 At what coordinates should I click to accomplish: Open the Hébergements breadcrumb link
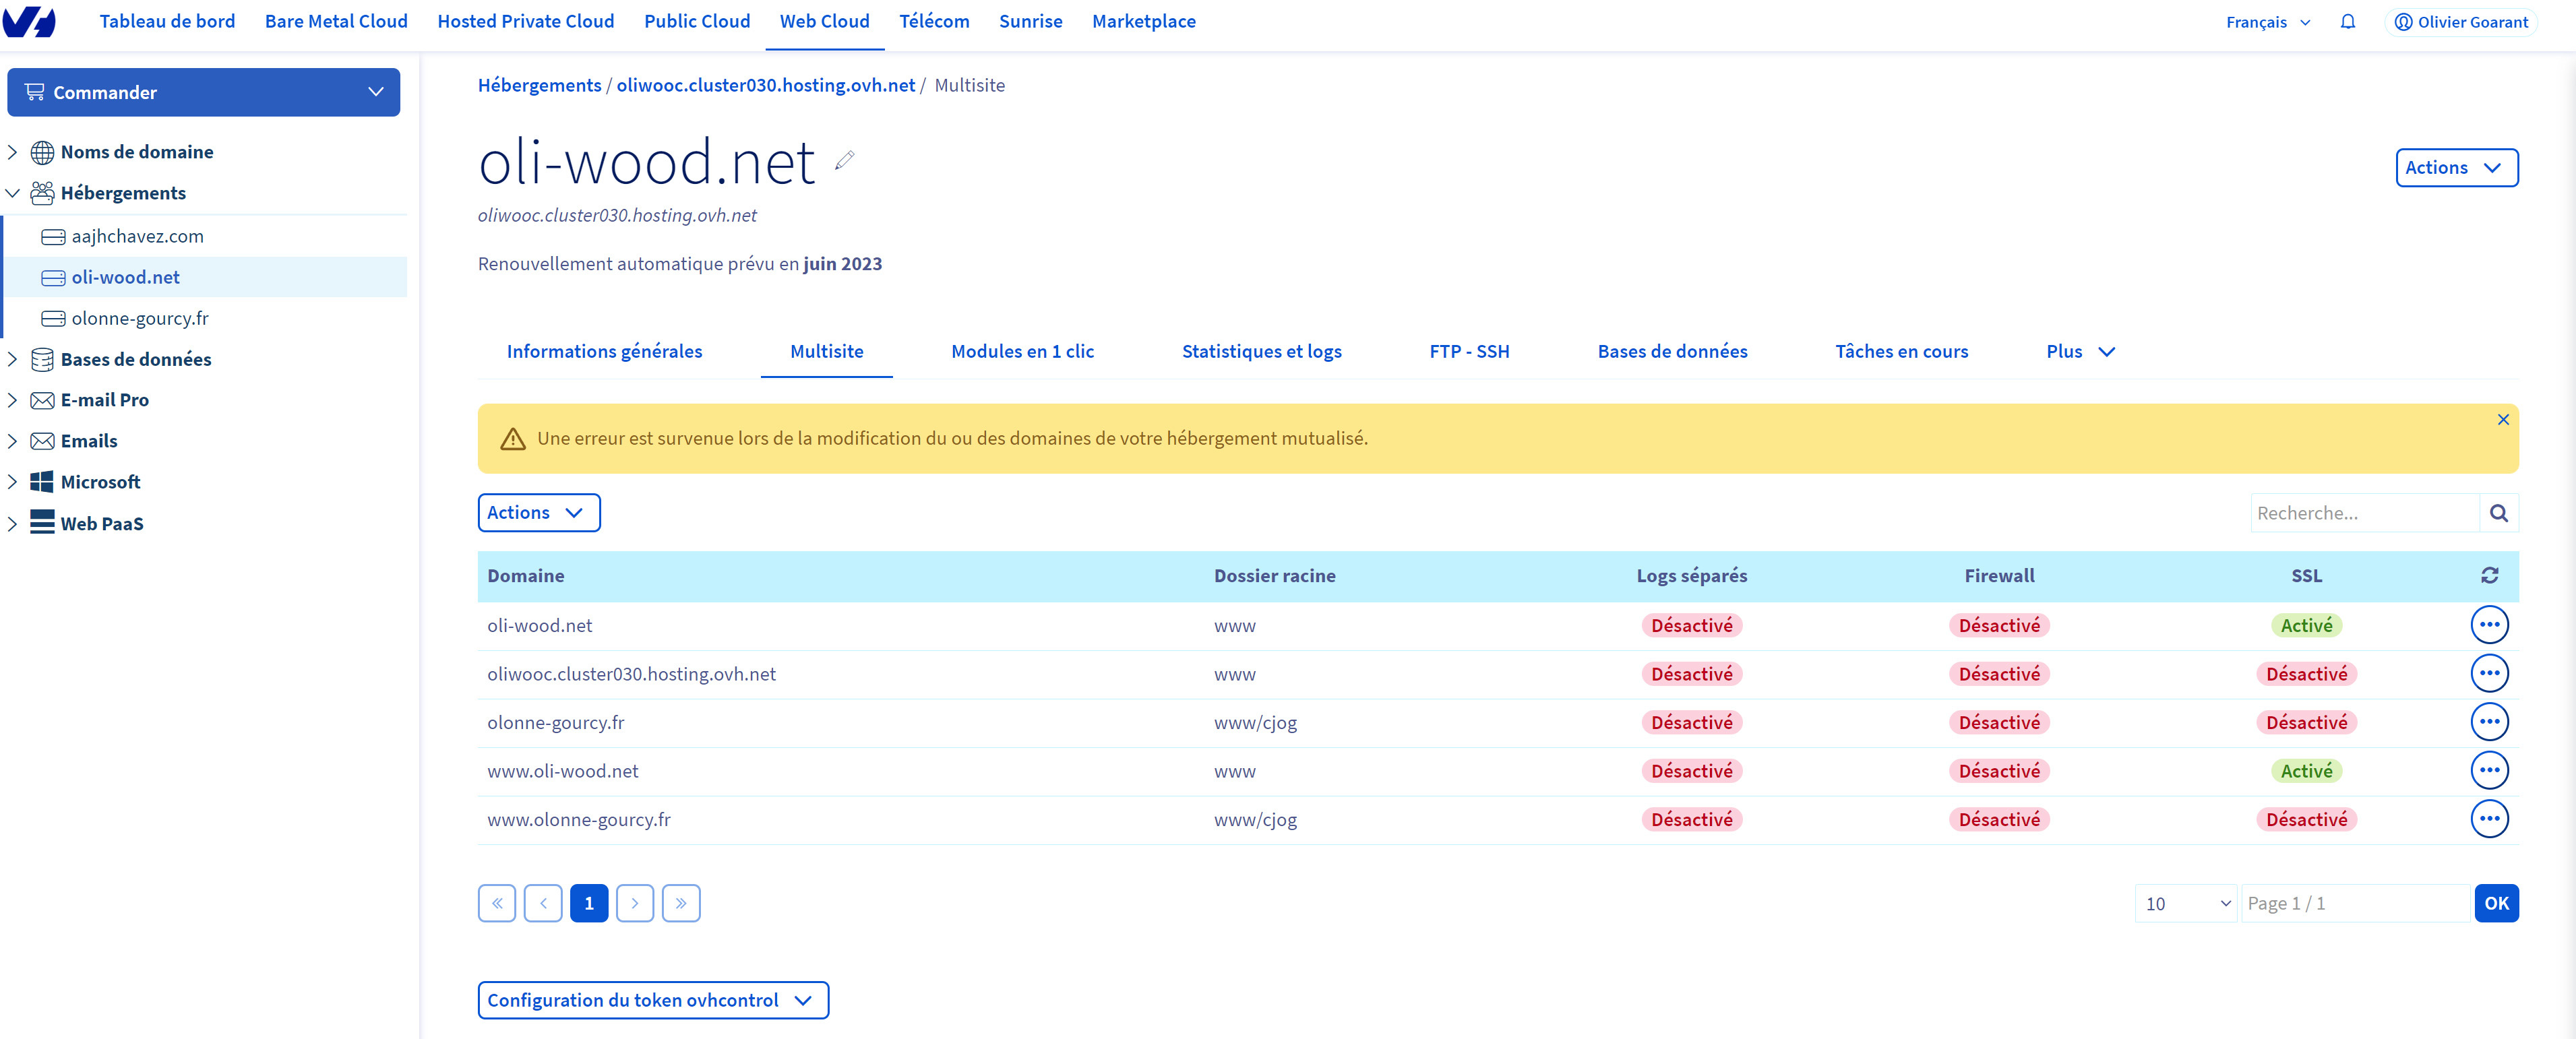(539, 85)
